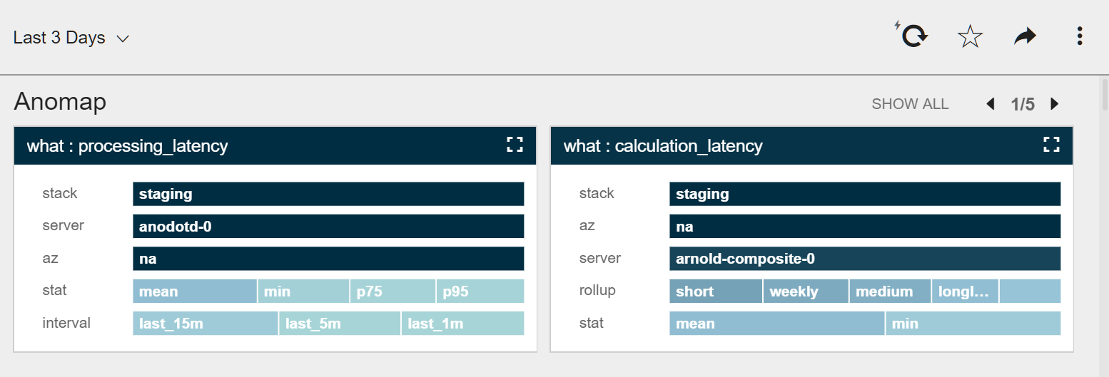
Task: Select the last_5m interval segment
Action: coord(340,324)
